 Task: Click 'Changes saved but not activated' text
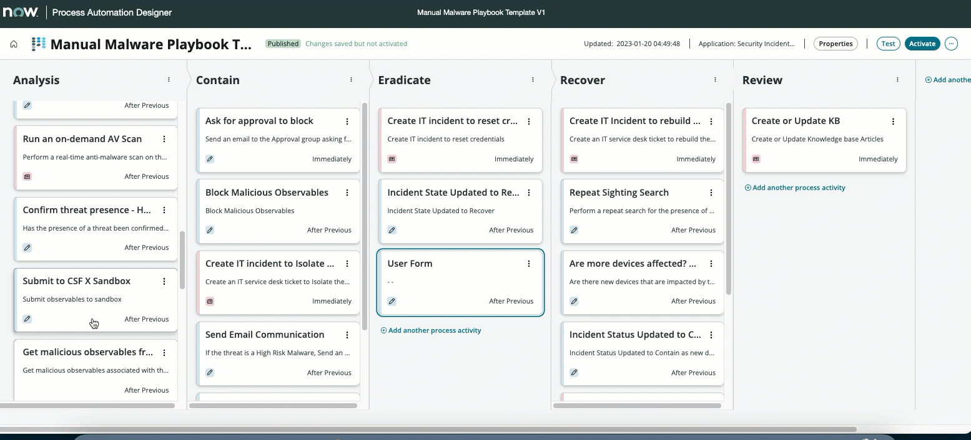(x=356, y=44)
